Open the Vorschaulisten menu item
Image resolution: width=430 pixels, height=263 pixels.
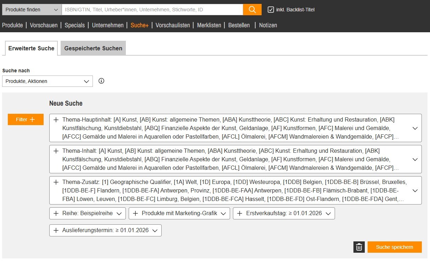point(173,25)
